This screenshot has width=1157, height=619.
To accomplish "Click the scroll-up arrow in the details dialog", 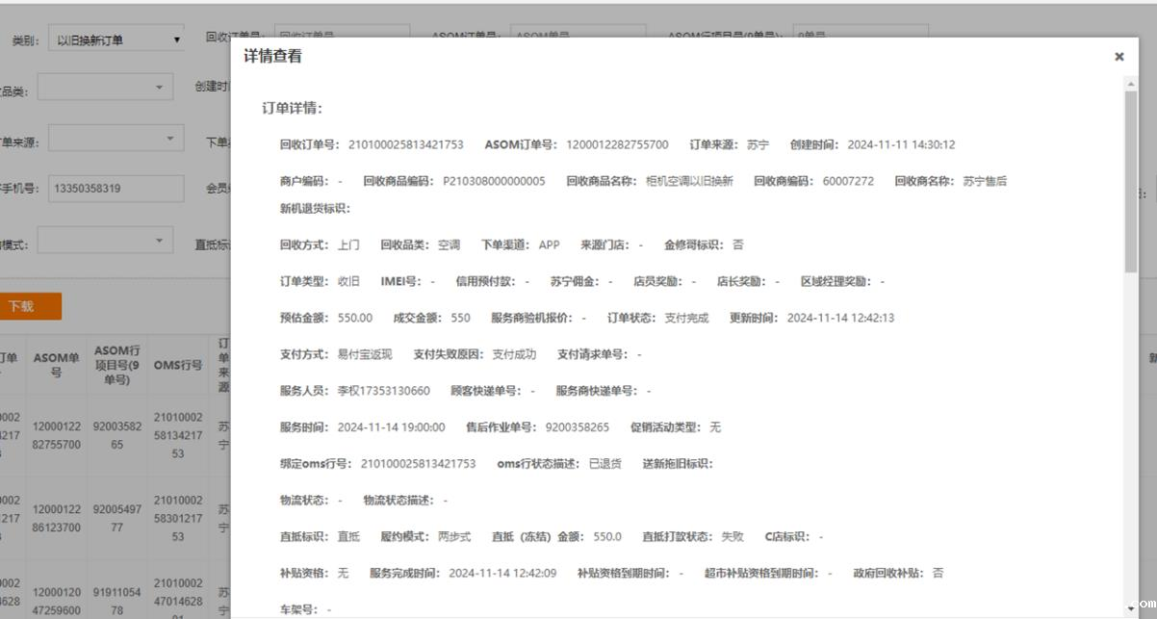I will (x=1130, y=84).
